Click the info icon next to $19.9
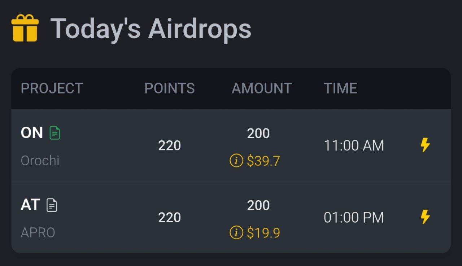 coord(236,233)
